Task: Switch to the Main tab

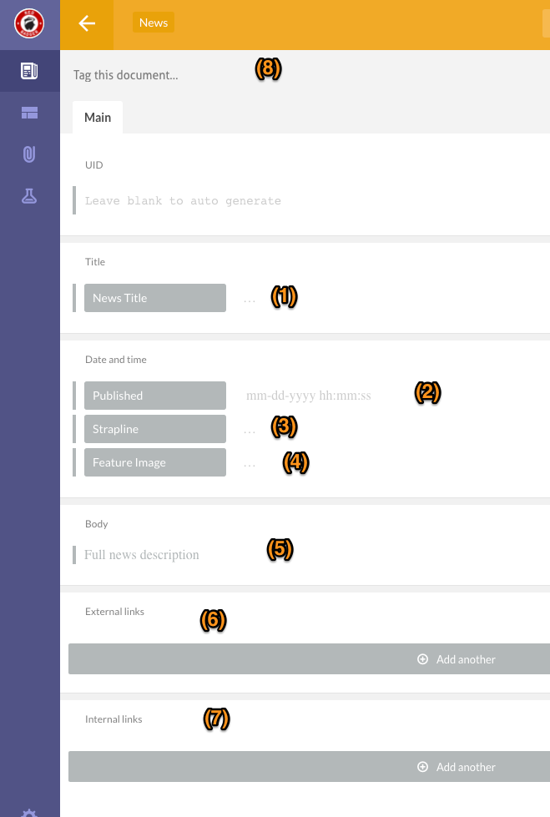Action: point(98,118)
